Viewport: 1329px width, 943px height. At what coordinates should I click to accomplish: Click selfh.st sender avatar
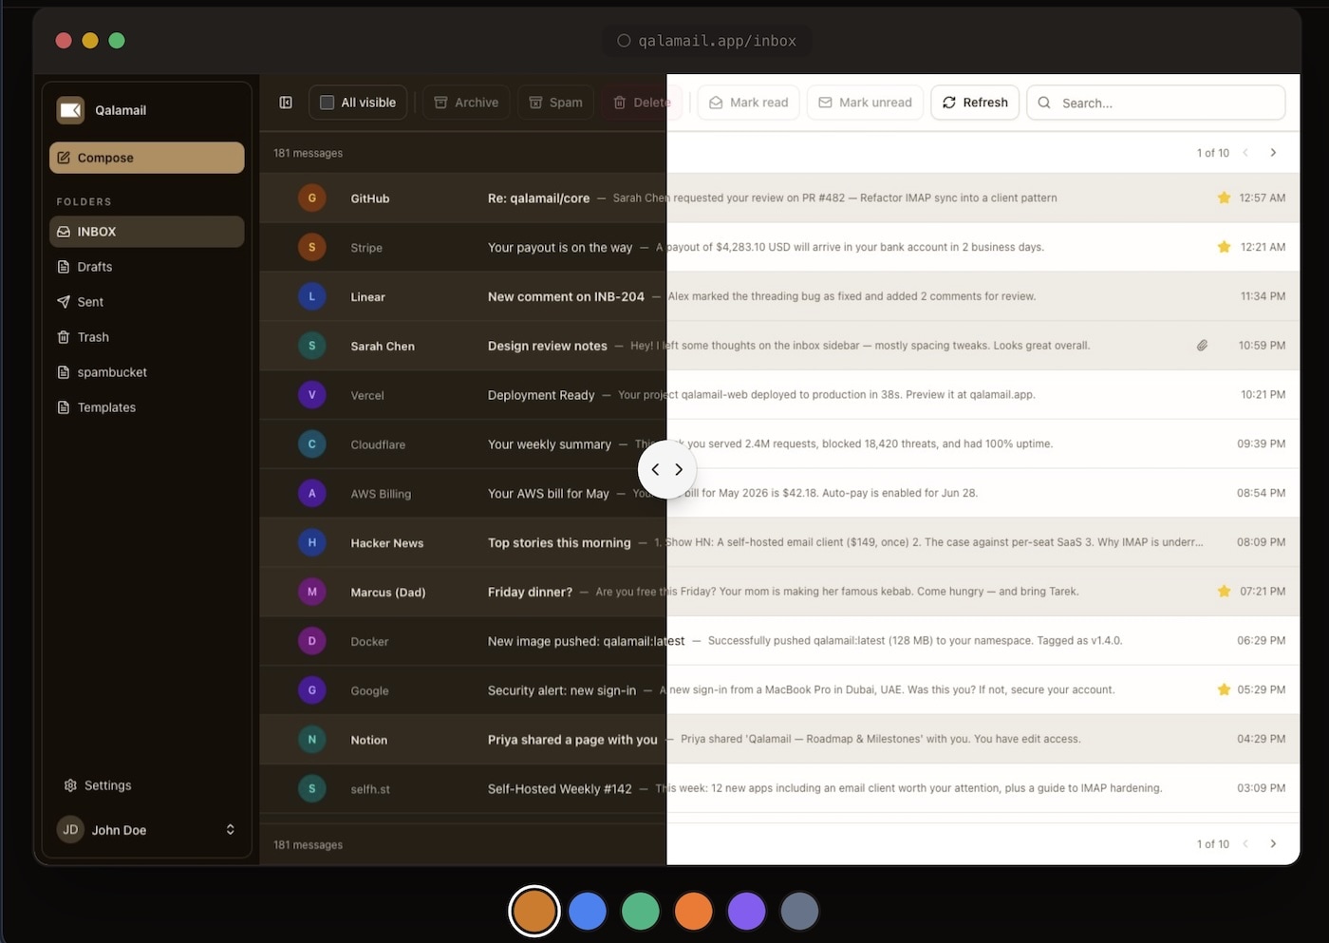(312, 788)
